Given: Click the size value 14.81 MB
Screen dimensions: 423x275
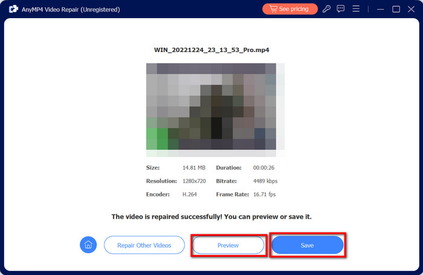Looking at the screenshot, I should tap(194, 167).
